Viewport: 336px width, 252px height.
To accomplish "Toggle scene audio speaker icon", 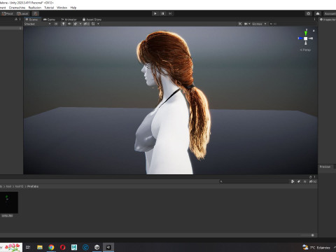I will tap(69, 24).
